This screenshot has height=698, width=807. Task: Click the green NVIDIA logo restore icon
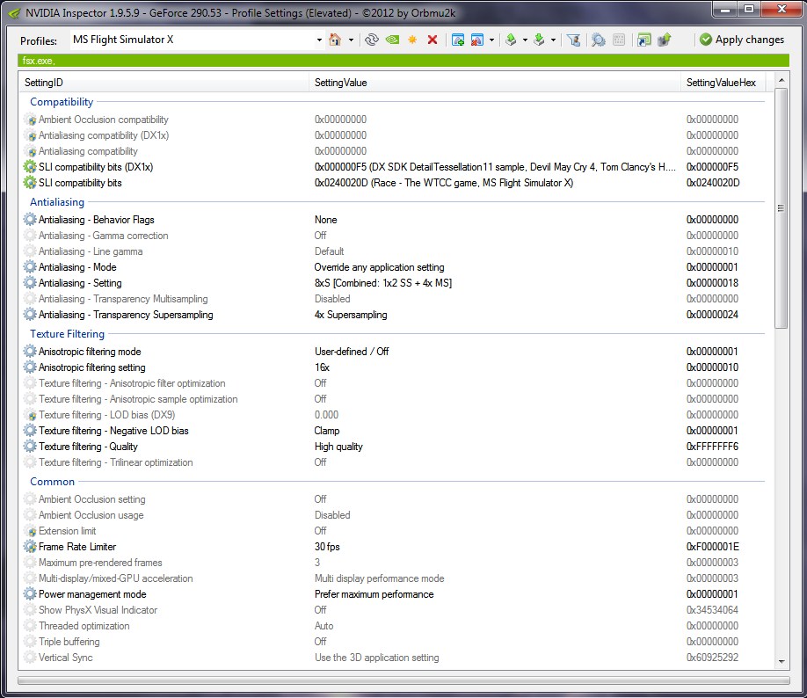[x=392, y=40]
